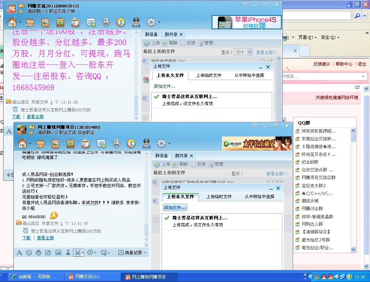370x282 pixels.
Task: Click iPhone4S advertisement banner
Action: click(247, 22)
